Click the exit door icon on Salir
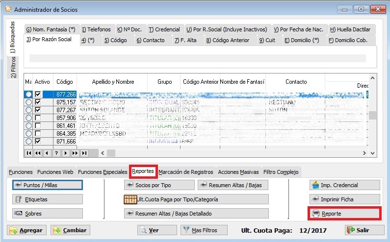The image size is (390, 242). (x=350, y=230)
